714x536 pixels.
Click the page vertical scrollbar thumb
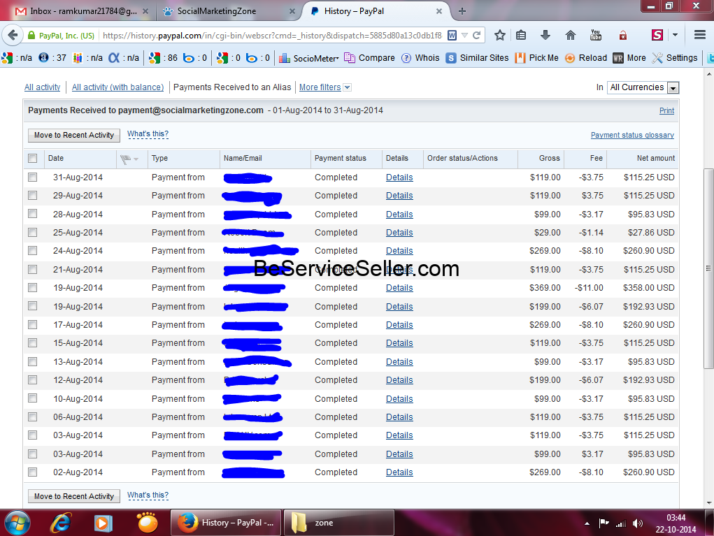click(x=708, y=268)
